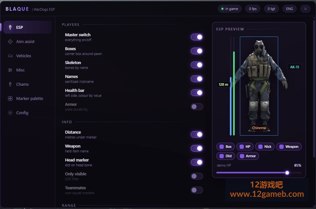Toggle the Nick chip in the preview

(x=265, y=147)
